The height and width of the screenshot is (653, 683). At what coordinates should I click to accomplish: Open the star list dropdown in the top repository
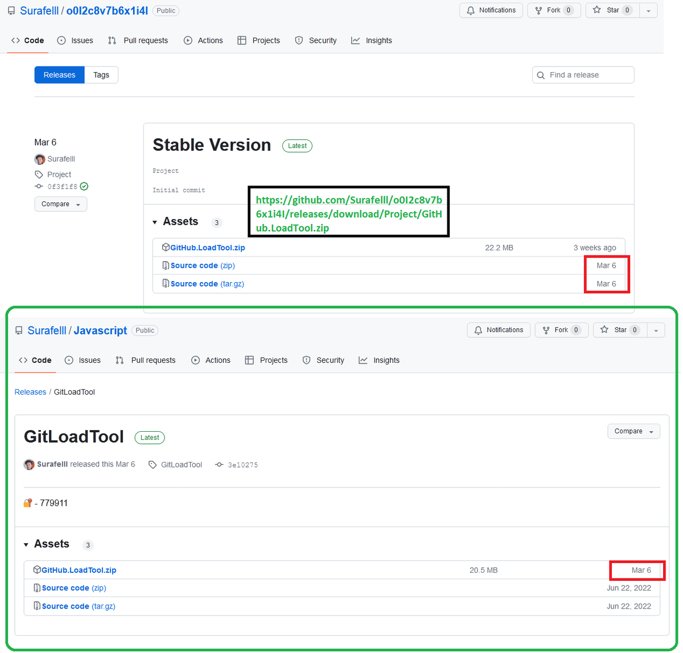point(648,10)
